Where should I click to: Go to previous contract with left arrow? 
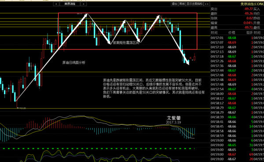pyautogui.click(x=56, y=4)
